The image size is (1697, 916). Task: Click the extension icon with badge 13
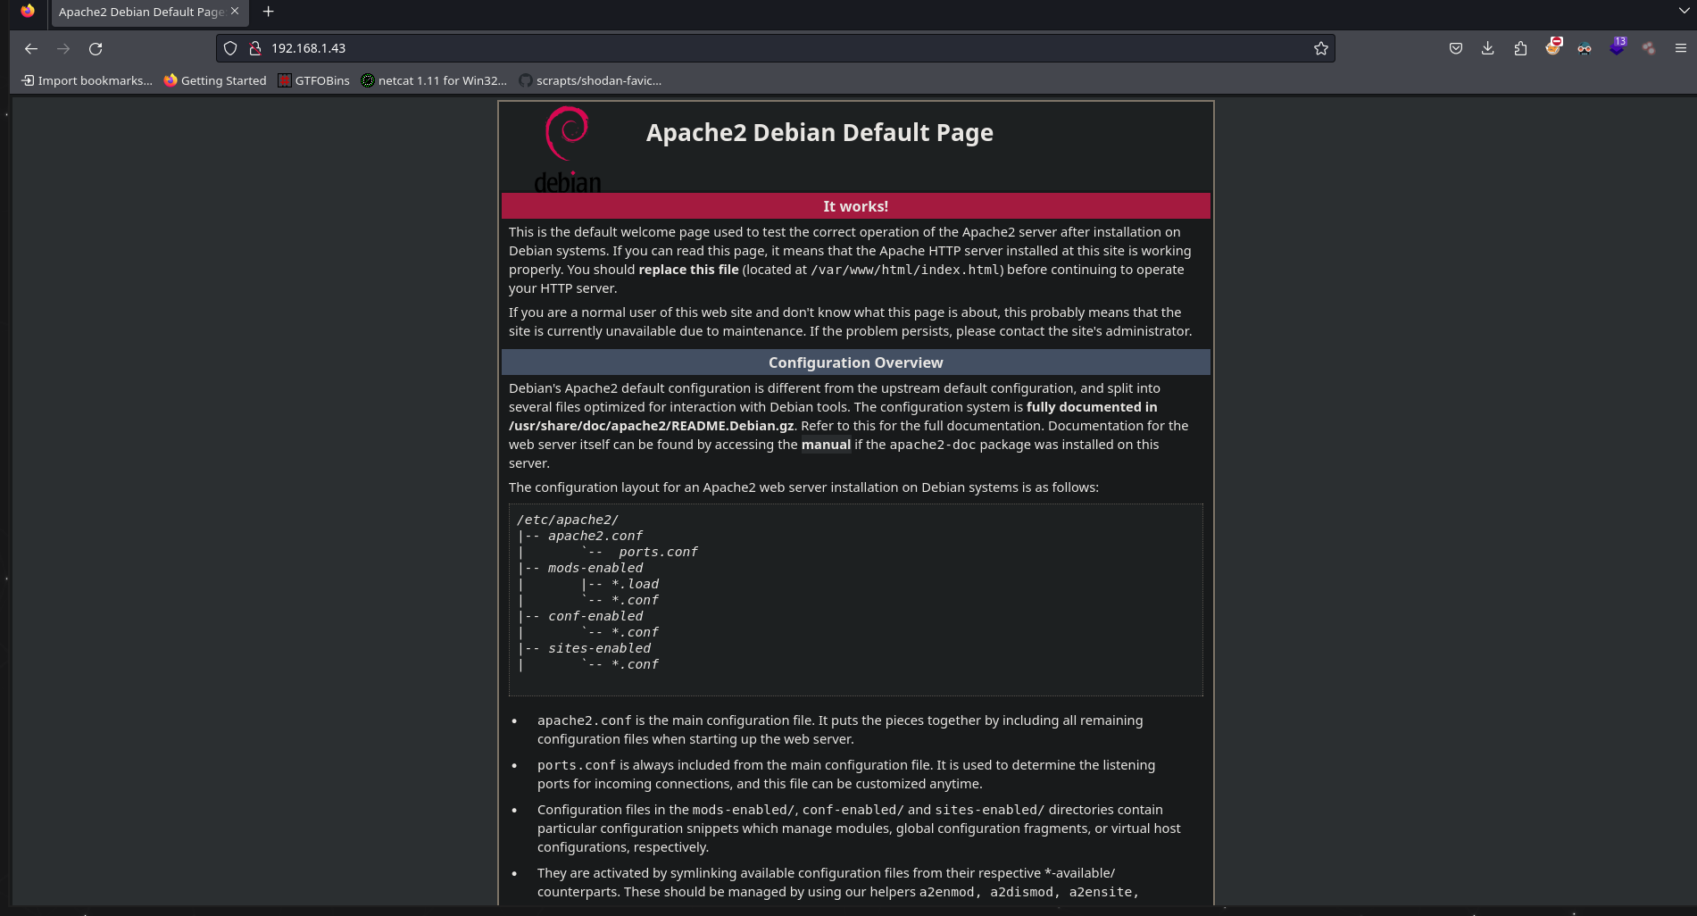tap(1617, 47)
